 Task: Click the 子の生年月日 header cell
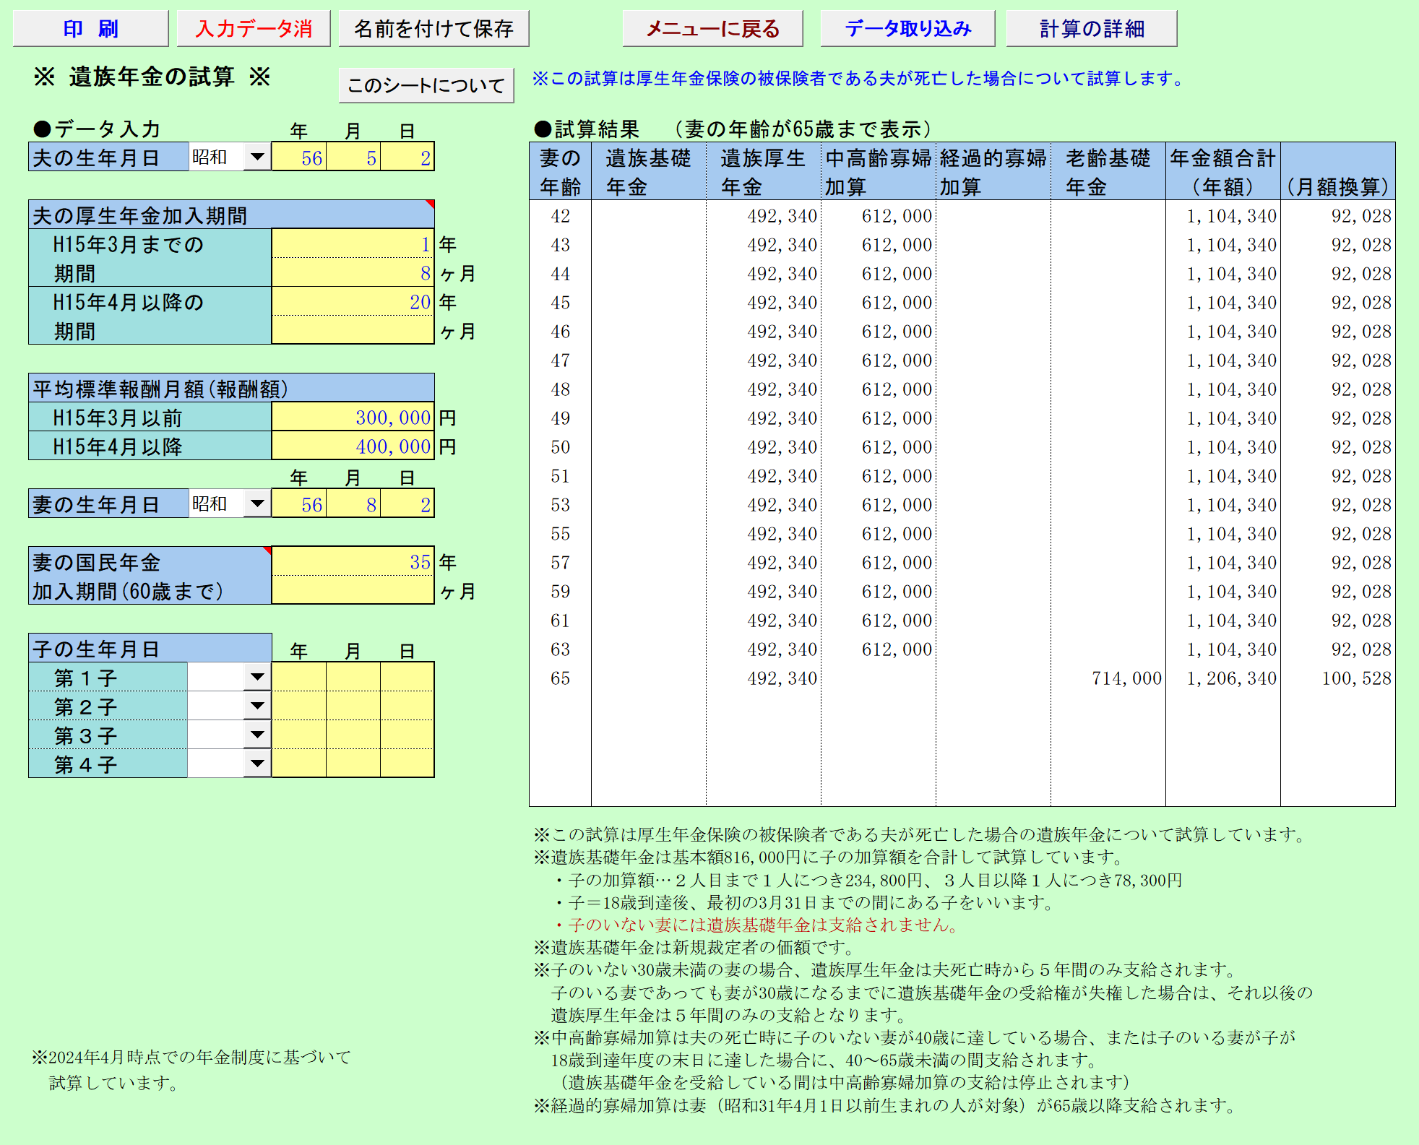150,648
